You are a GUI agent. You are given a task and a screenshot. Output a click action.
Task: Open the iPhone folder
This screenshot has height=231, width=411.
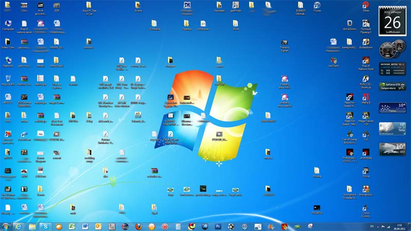point(316,172)
